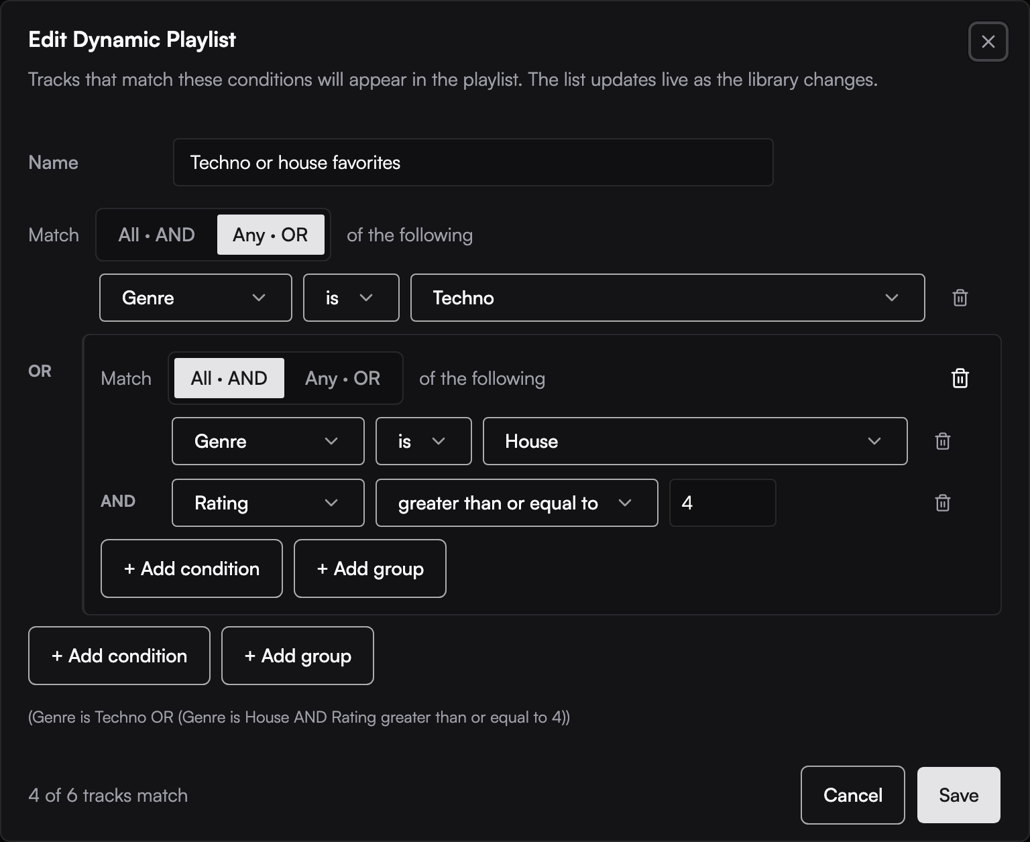Open the Rating field dropdown

tap(268, 503)
